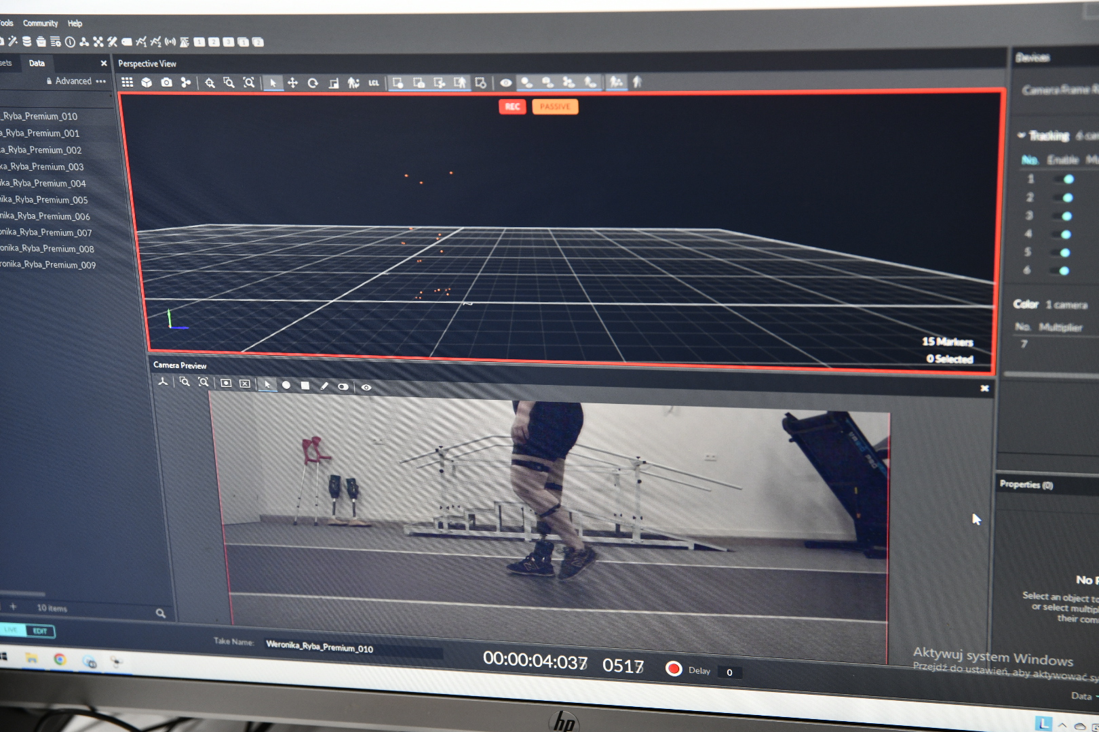Image resolution: width=1099 pixels, height=732 pixels.
Task: Toggle the eye icon in Camera Preview toolbar
Action: click(x=366, y=387)
